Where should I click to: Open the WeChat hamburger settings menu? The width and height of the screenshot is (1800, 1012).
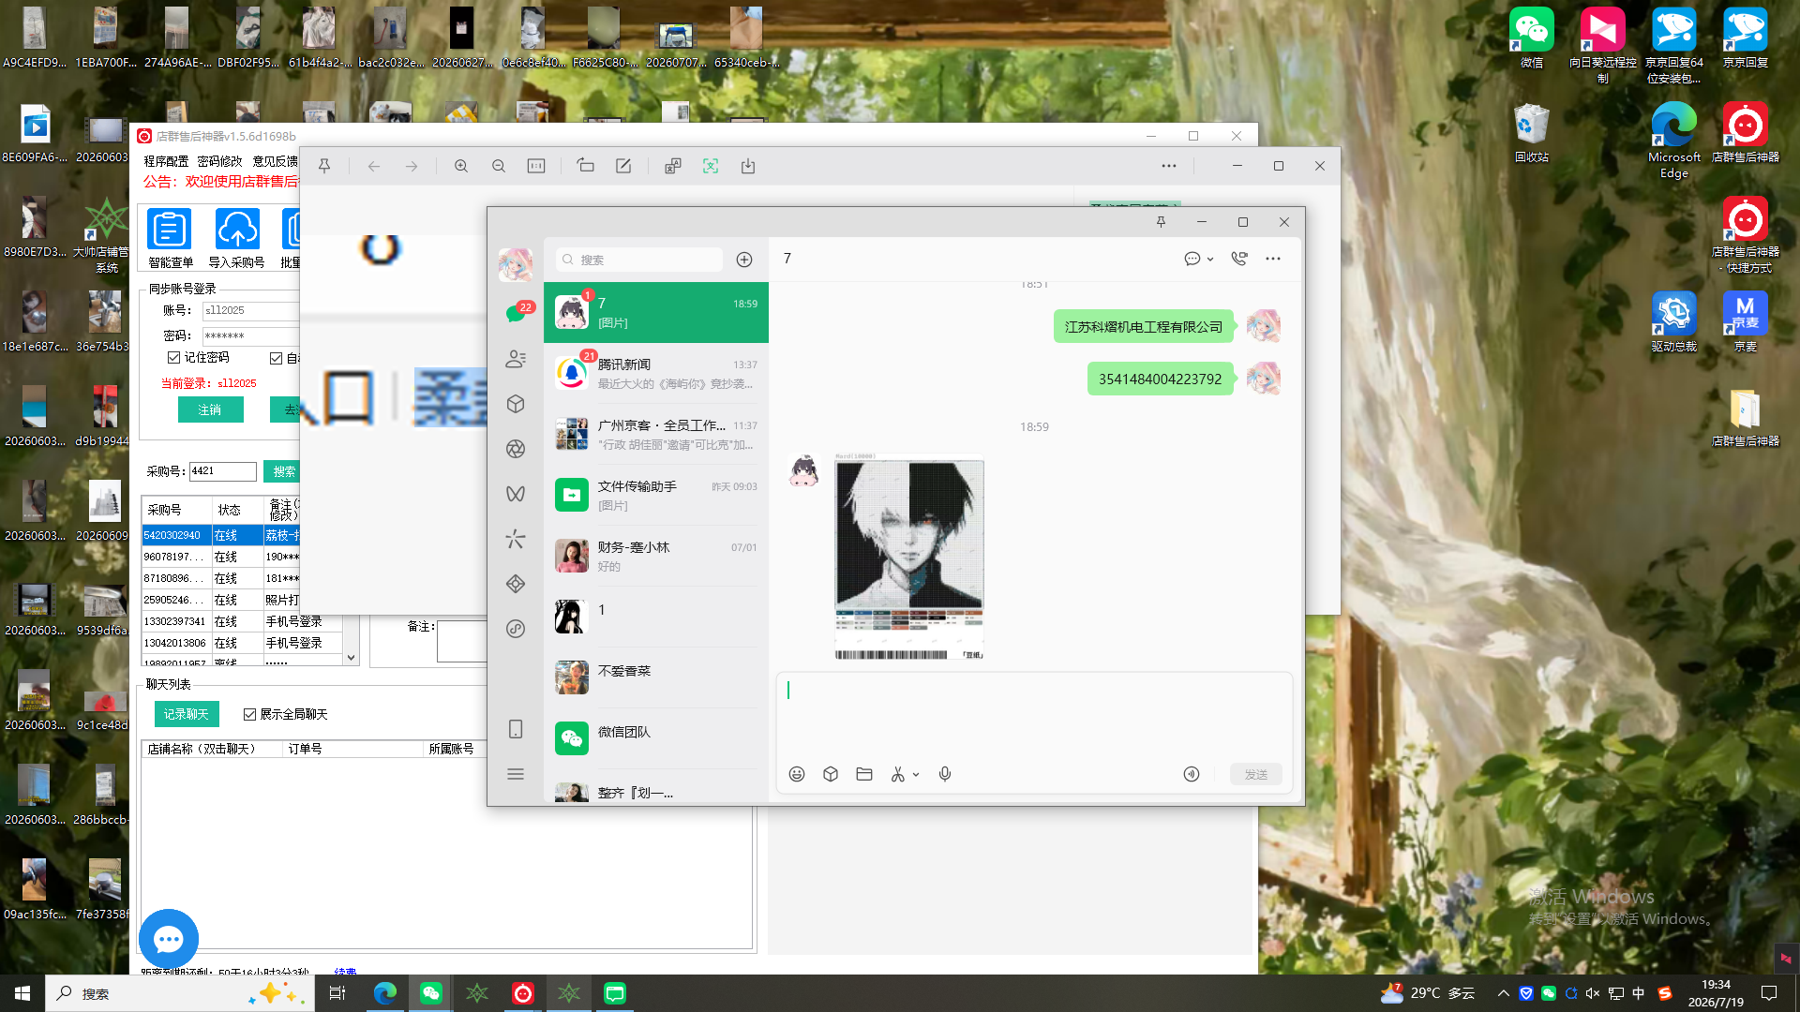(x=516, y=774)
